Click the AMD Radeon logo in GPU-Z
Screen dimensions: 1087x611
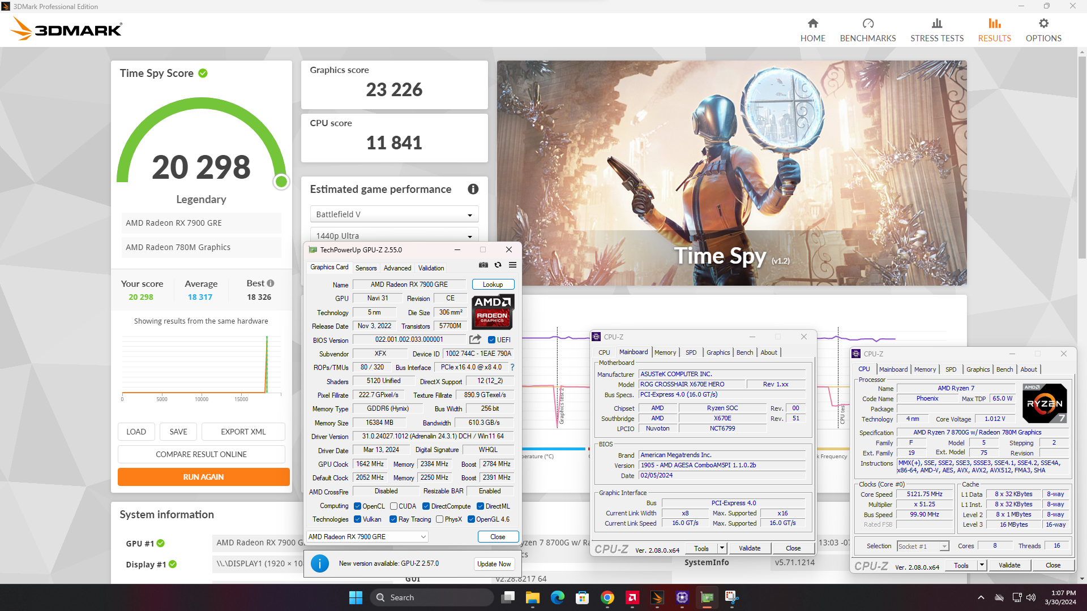492,312
